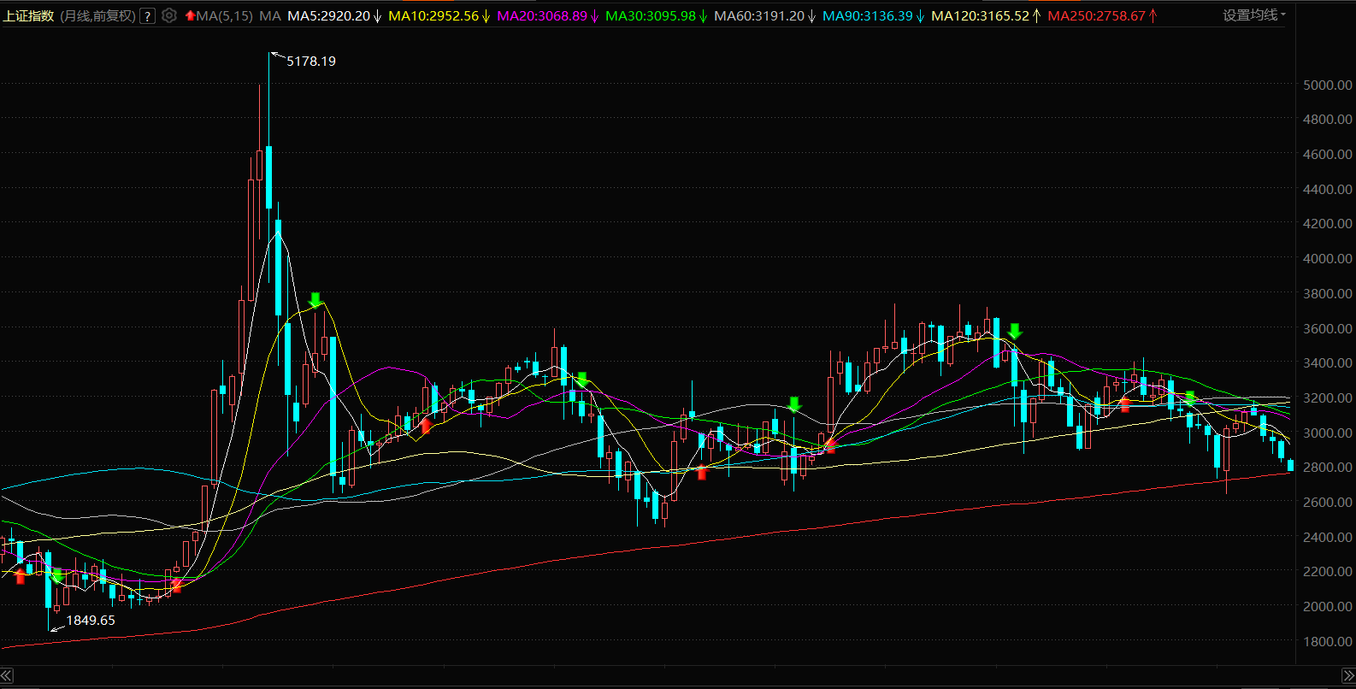Viewport: 1356px width, 689px height.
Task: Select the red MA250:2758.67 reading
Action: click(1096, 15)
